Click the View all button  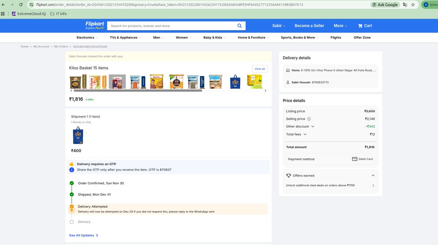pyautogui.click(x=260, y=69)
